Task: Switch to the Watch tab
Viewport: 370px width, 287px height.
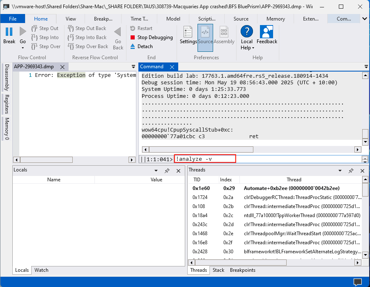Action: pos(41,270)
